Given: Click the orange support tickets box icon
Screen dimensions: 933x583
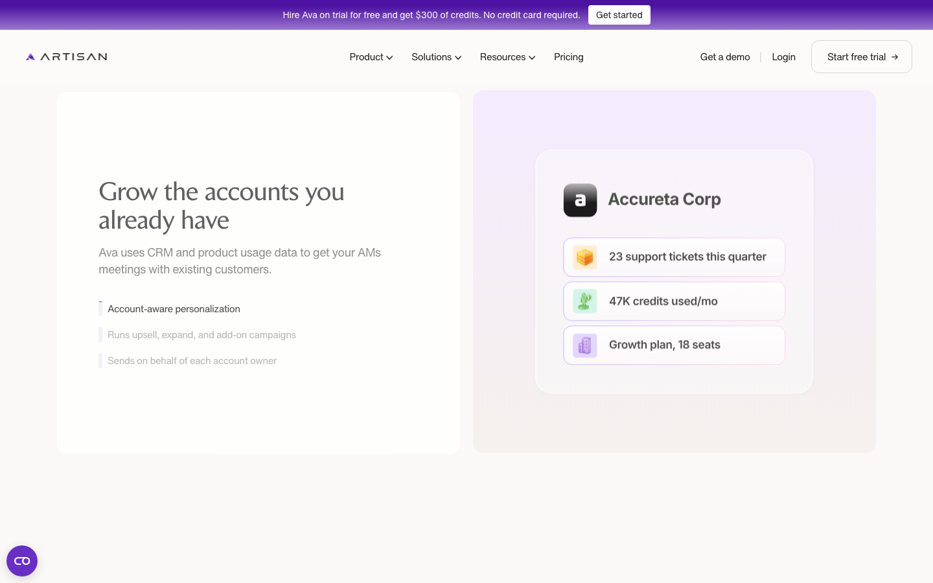Looking at the screenshot, I should click(584, 257).
